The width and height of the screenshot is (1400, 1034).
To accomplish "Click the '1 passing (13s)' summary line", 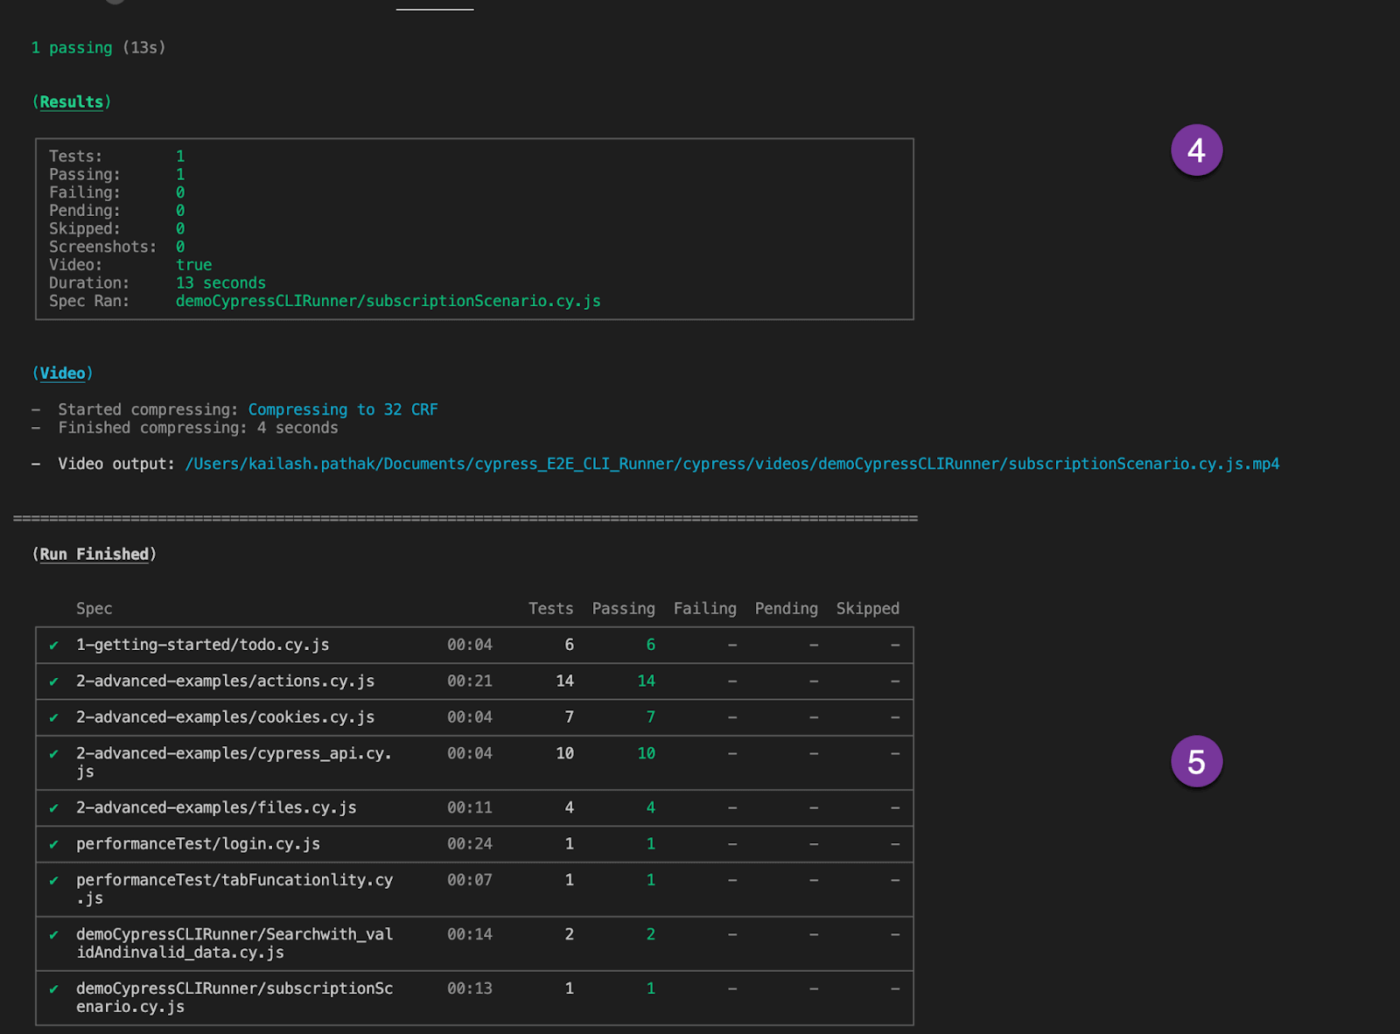I will [98, 48].
